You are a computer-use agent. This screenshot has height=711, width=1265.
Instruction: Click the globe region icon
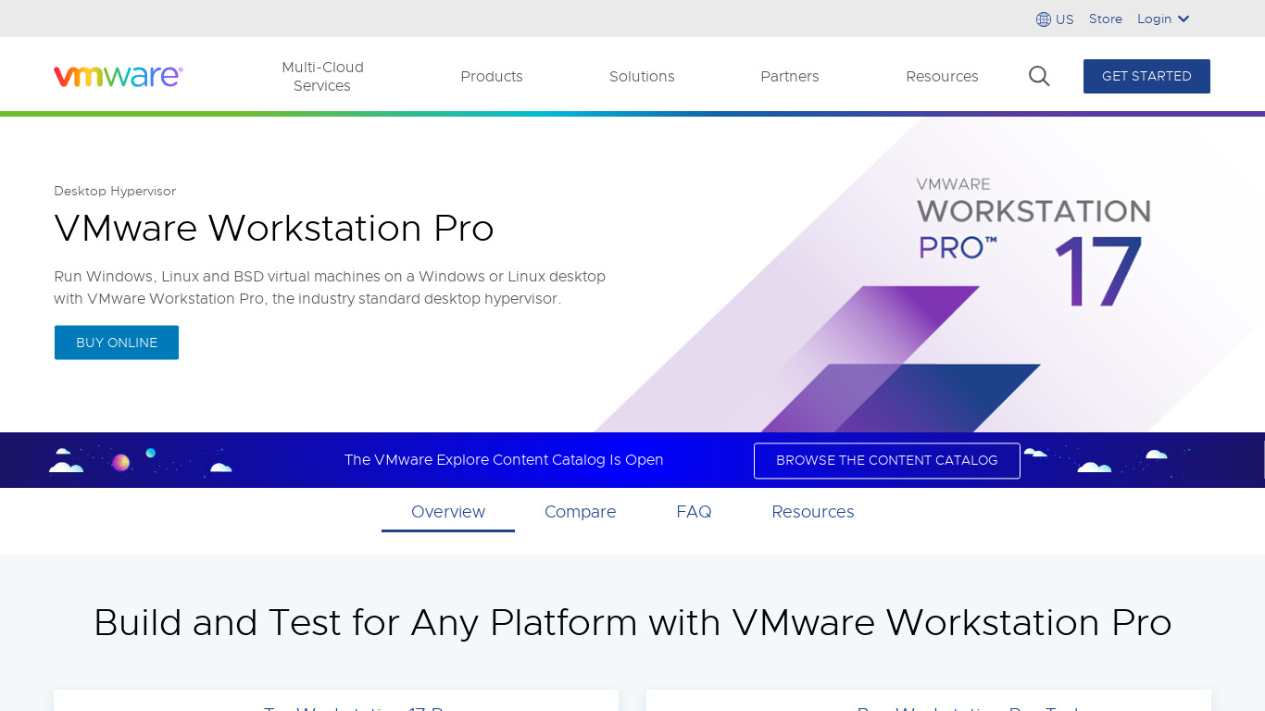[x=1044, y=19]
